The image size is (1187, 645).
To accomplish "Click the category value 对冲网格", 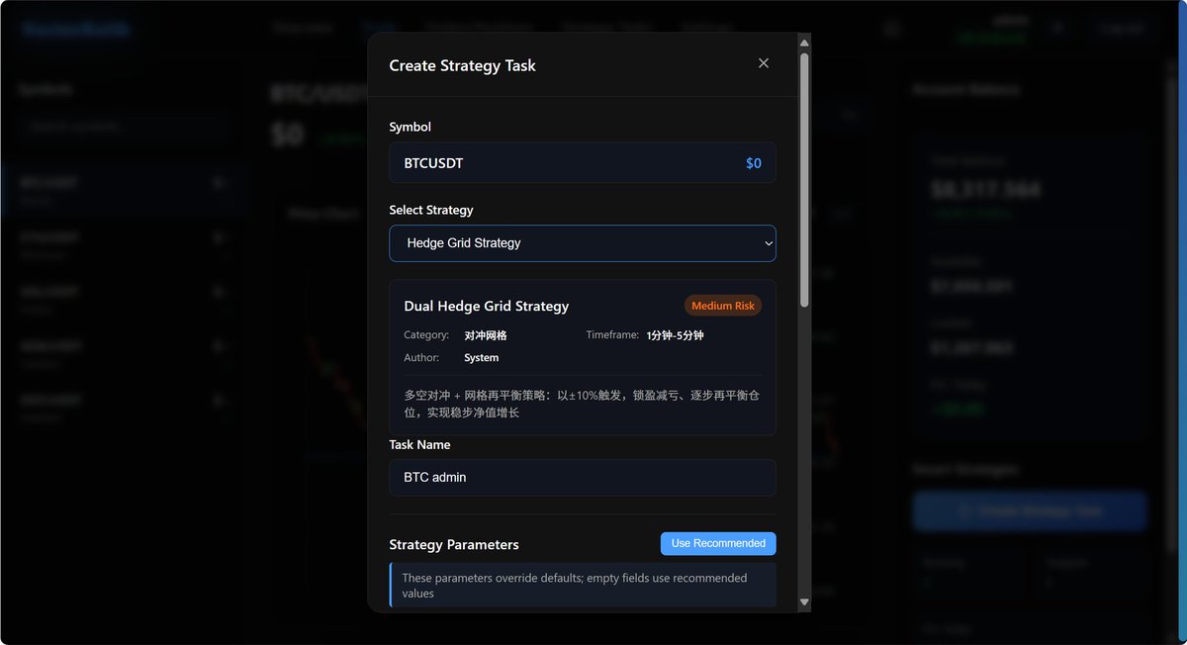I will pos(486,335).
